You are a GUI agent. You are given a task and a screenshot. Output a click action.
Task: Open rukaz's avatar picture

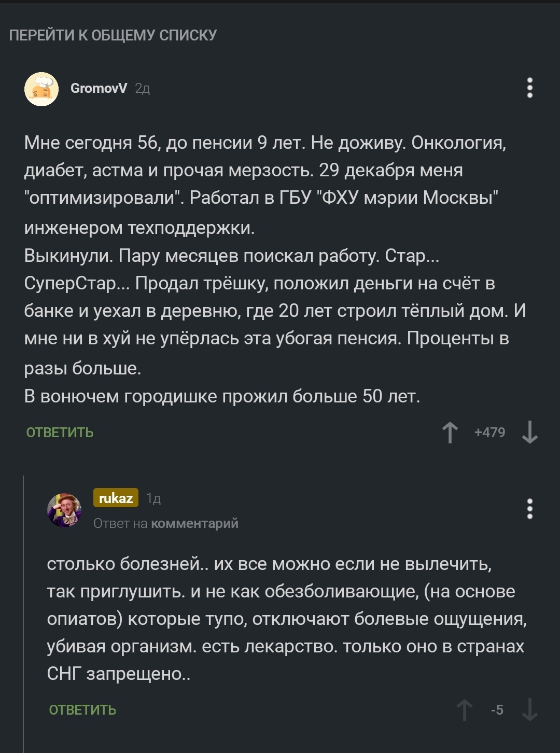coord(64,510)
